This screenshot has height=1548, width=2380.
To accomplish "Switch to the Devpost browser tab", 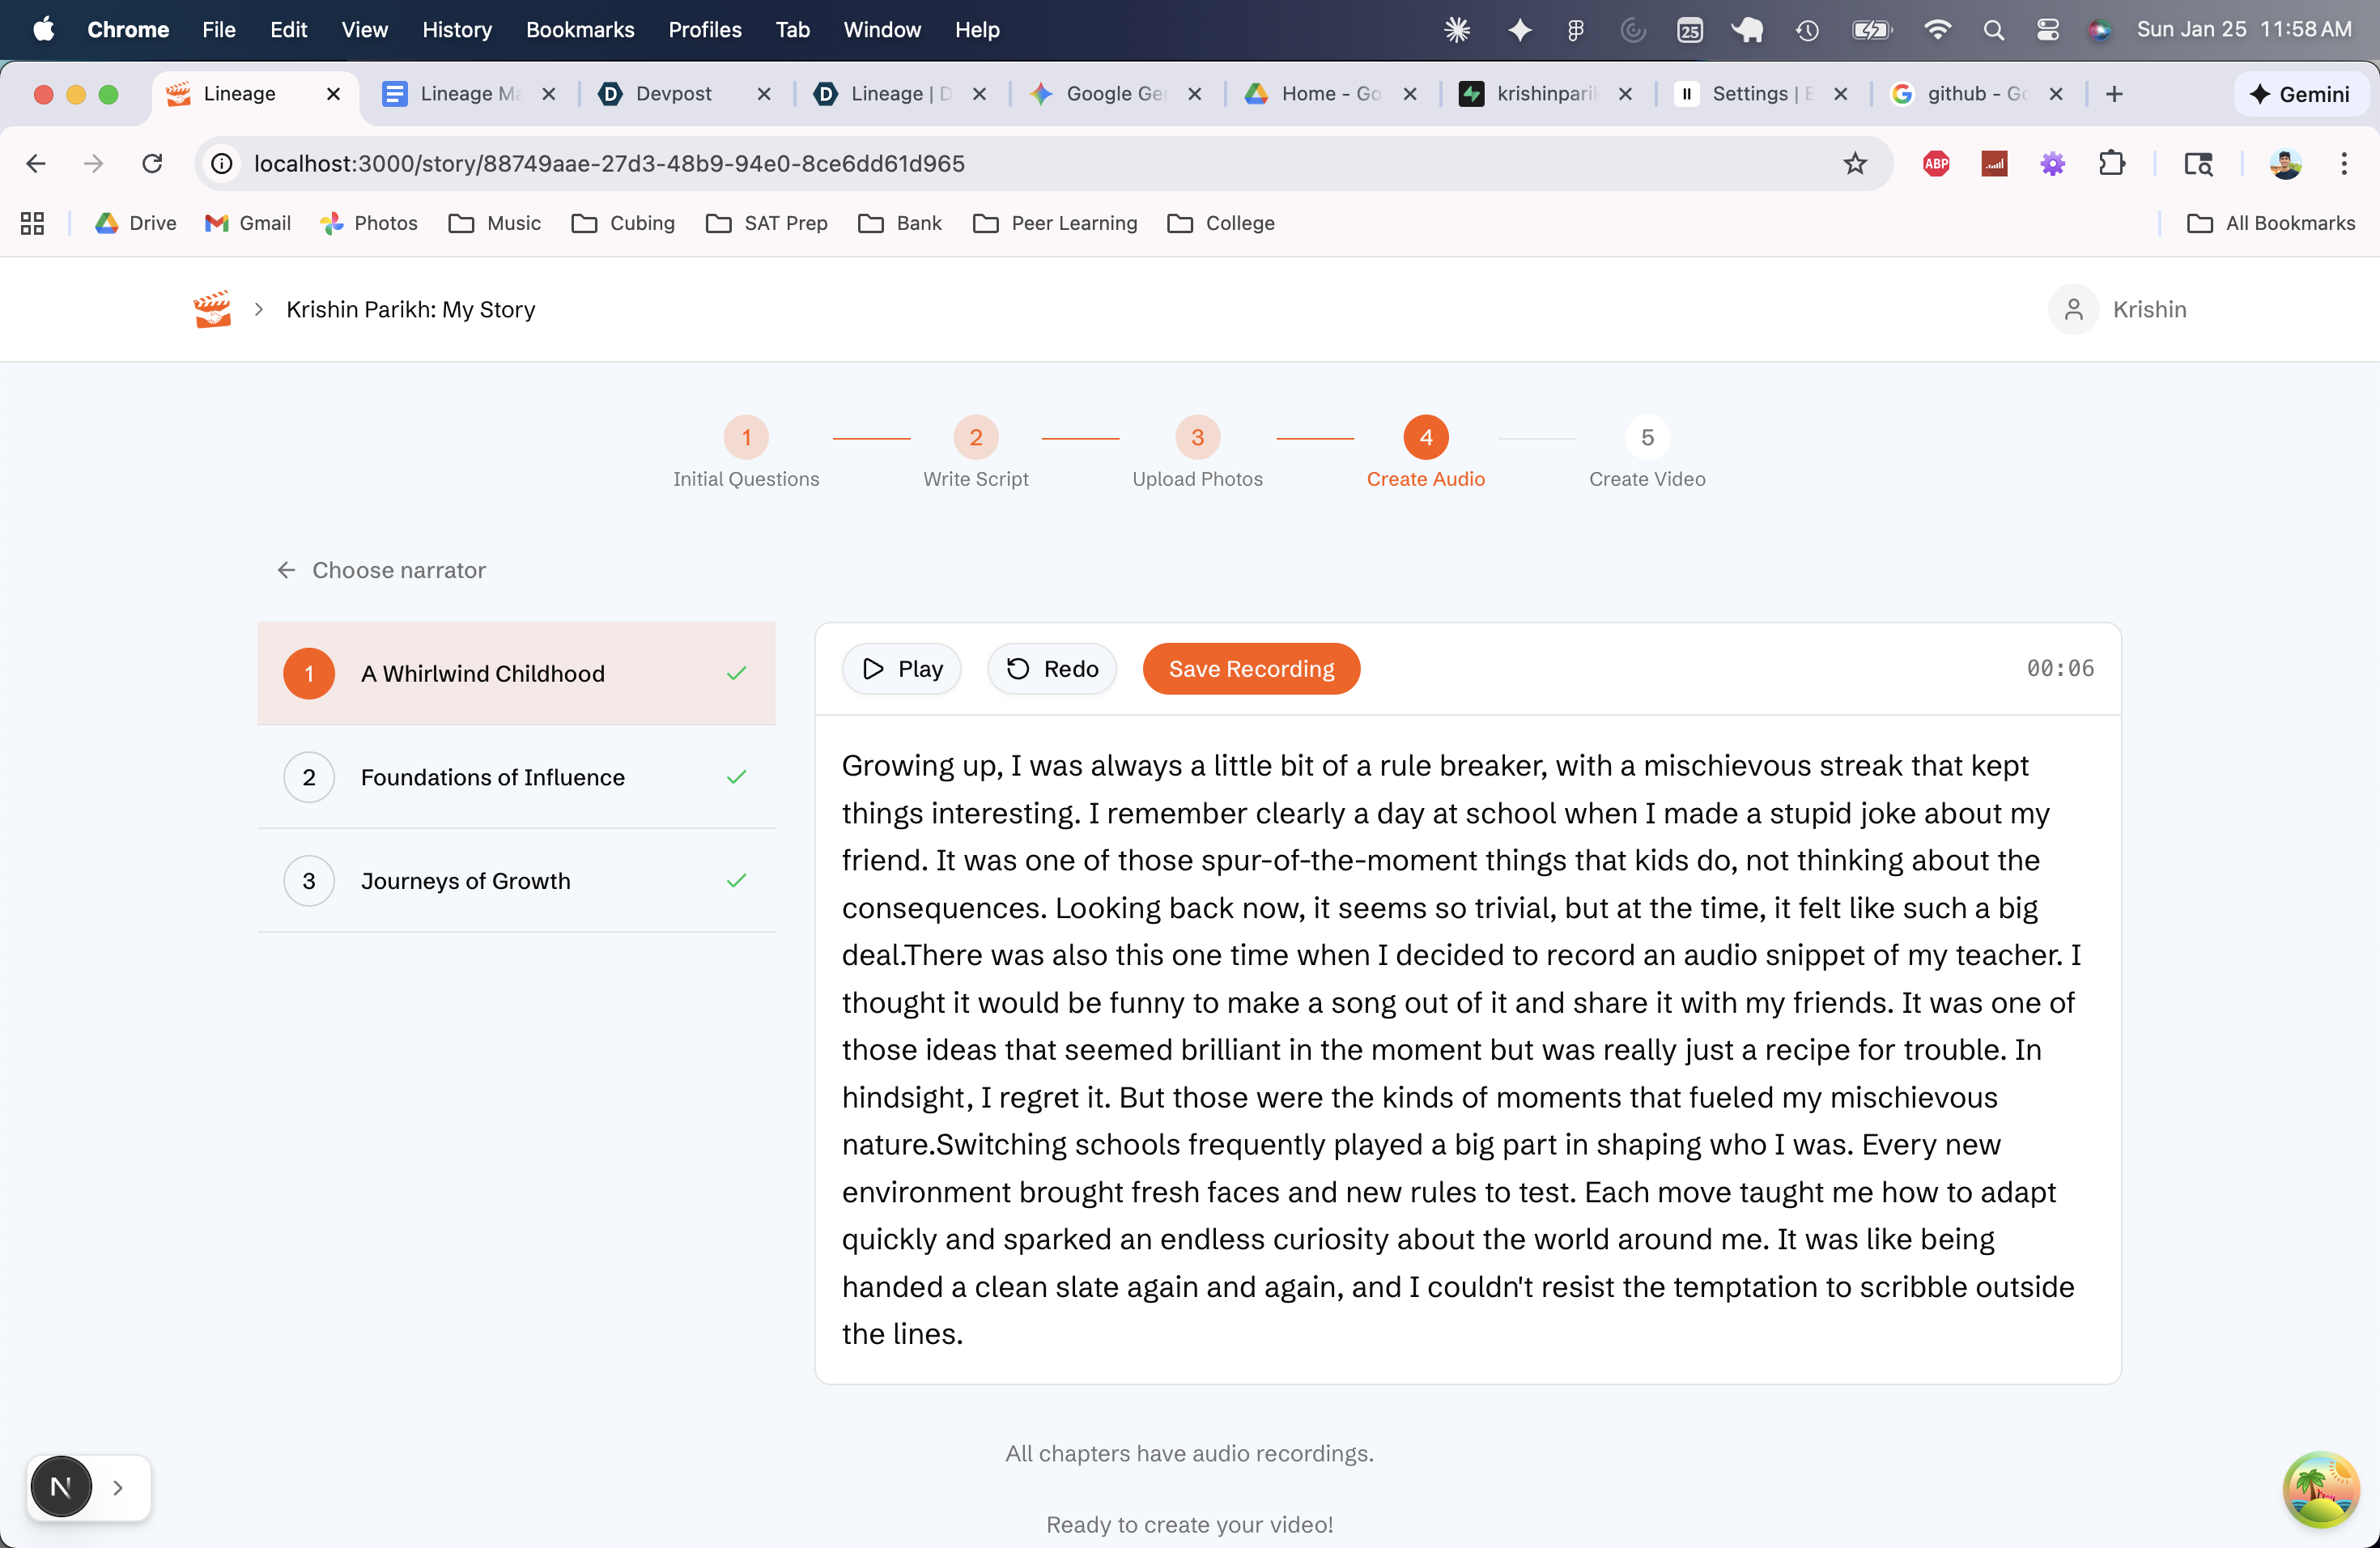I will [673, 93].
